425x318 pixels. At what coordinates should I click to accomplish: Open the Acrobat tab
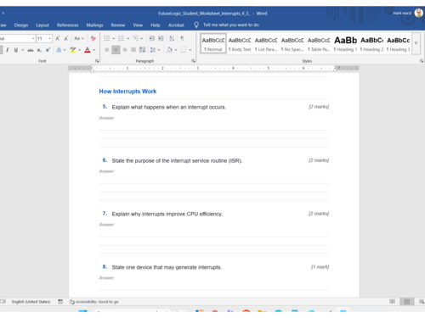(176, 25)
